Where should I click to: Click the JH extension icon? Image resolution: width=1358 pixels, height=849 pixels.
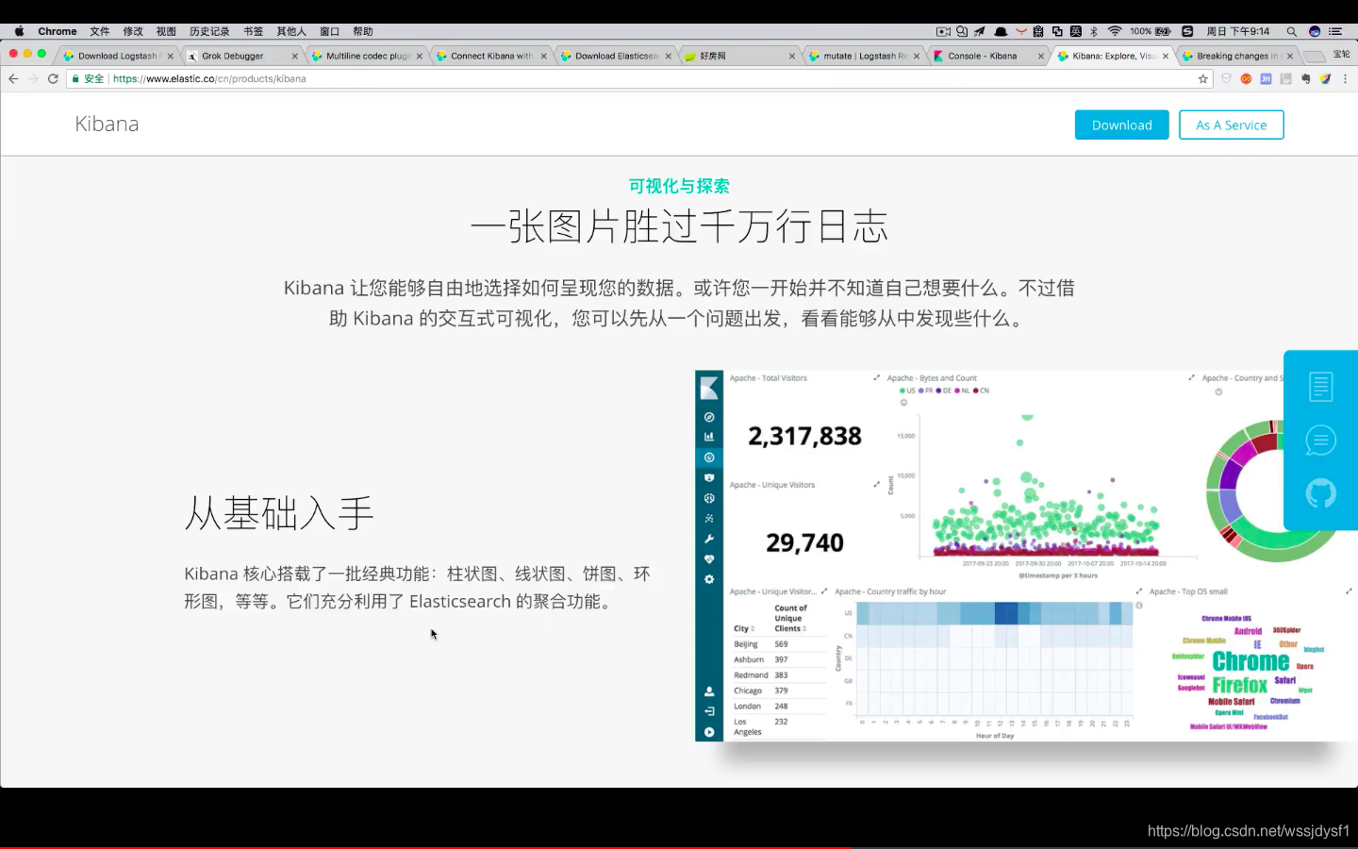[x=1266, y=79]
